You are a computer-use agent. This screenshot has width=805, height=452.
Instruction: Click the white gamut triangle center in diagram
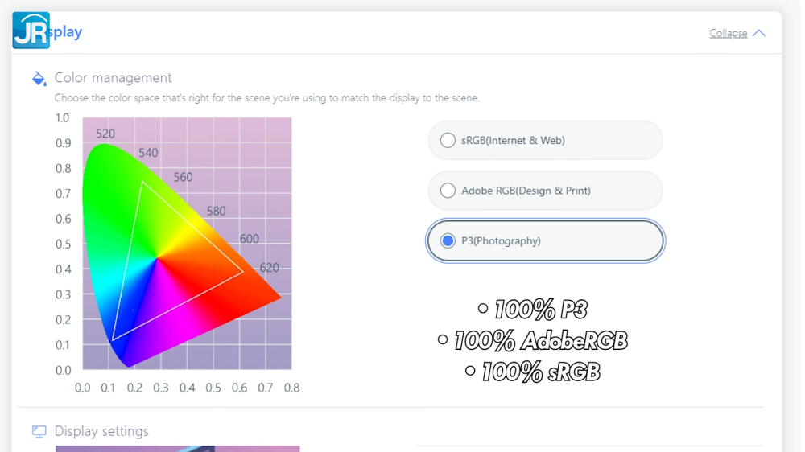[159, 259]
